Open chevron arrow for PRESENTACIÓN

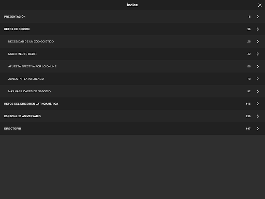tap(258, 17)
